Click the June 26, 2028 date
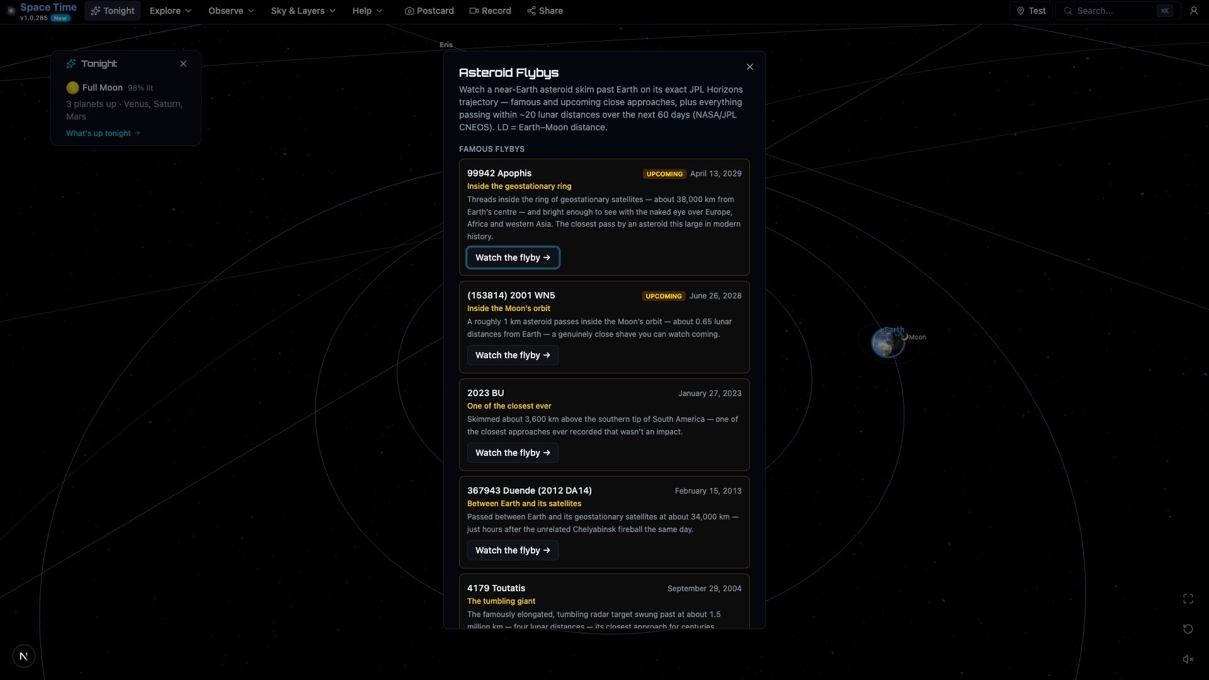 click(715, 296)
